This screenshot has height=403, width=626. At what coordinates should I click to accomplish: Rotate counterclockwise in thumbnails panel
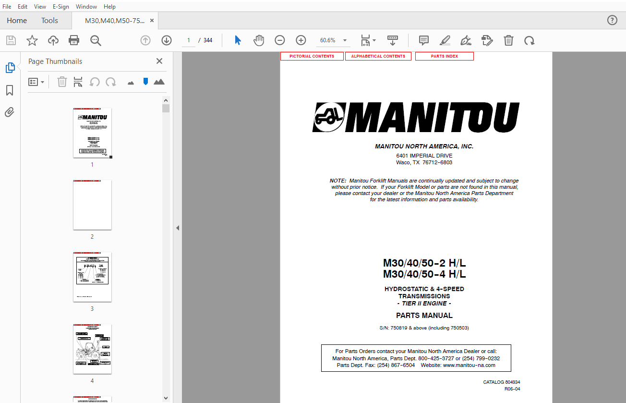click(x=95, y=82)
